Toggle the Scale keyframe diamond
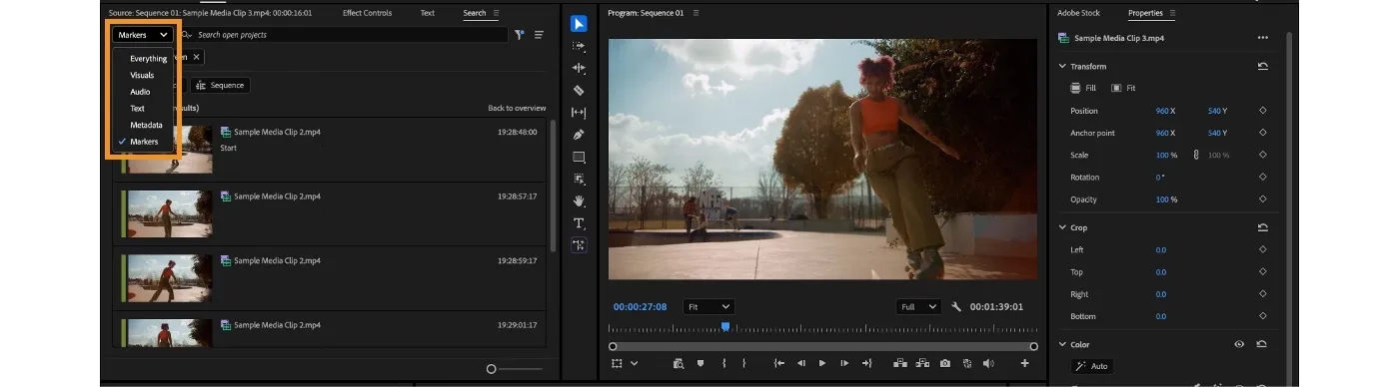1399x387 pixels. [x=1263, y=155]
